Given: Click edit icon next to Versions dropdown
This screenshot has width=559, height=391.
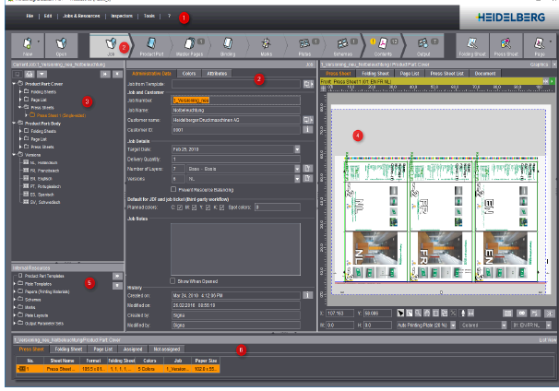Looking at the screenshot, I should tap(308, 178).
